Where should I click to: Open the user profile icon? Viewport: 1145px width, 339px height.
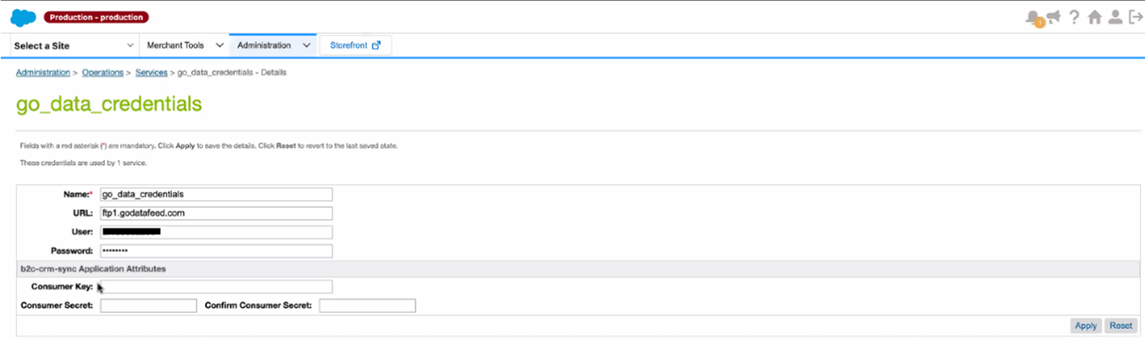[x=1115, y=17]
